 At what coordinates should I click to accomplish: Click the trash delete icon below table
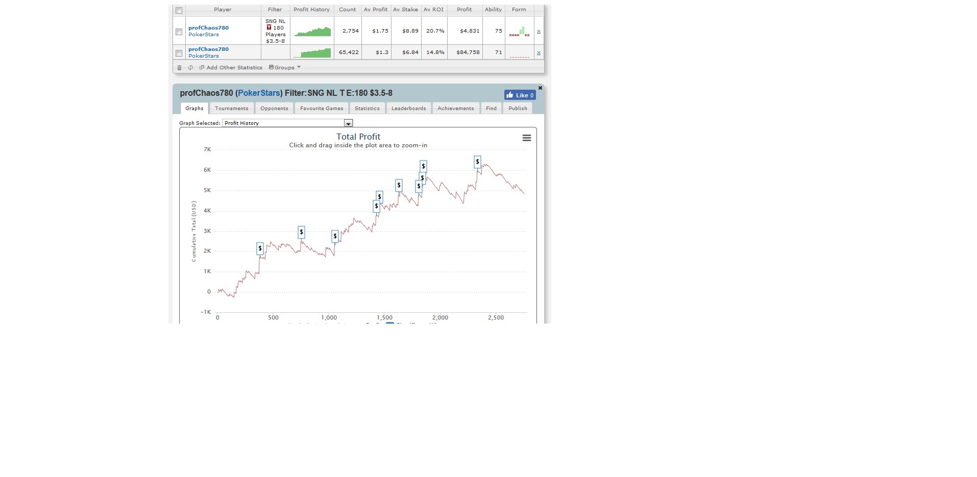179,68
